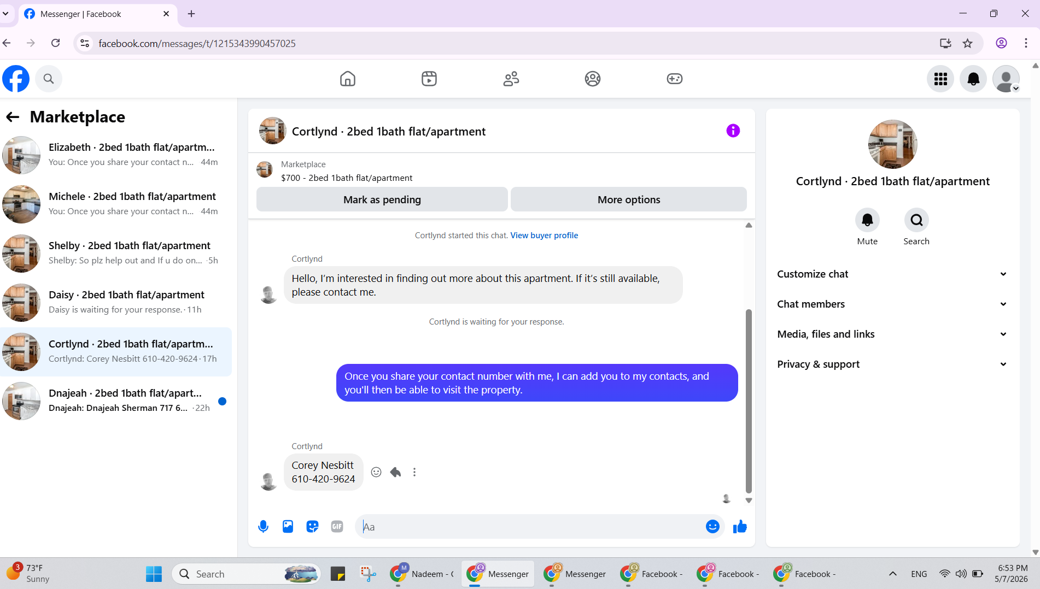
Task: Open the Friends tab in the top navigation
Action: [511, 79]
